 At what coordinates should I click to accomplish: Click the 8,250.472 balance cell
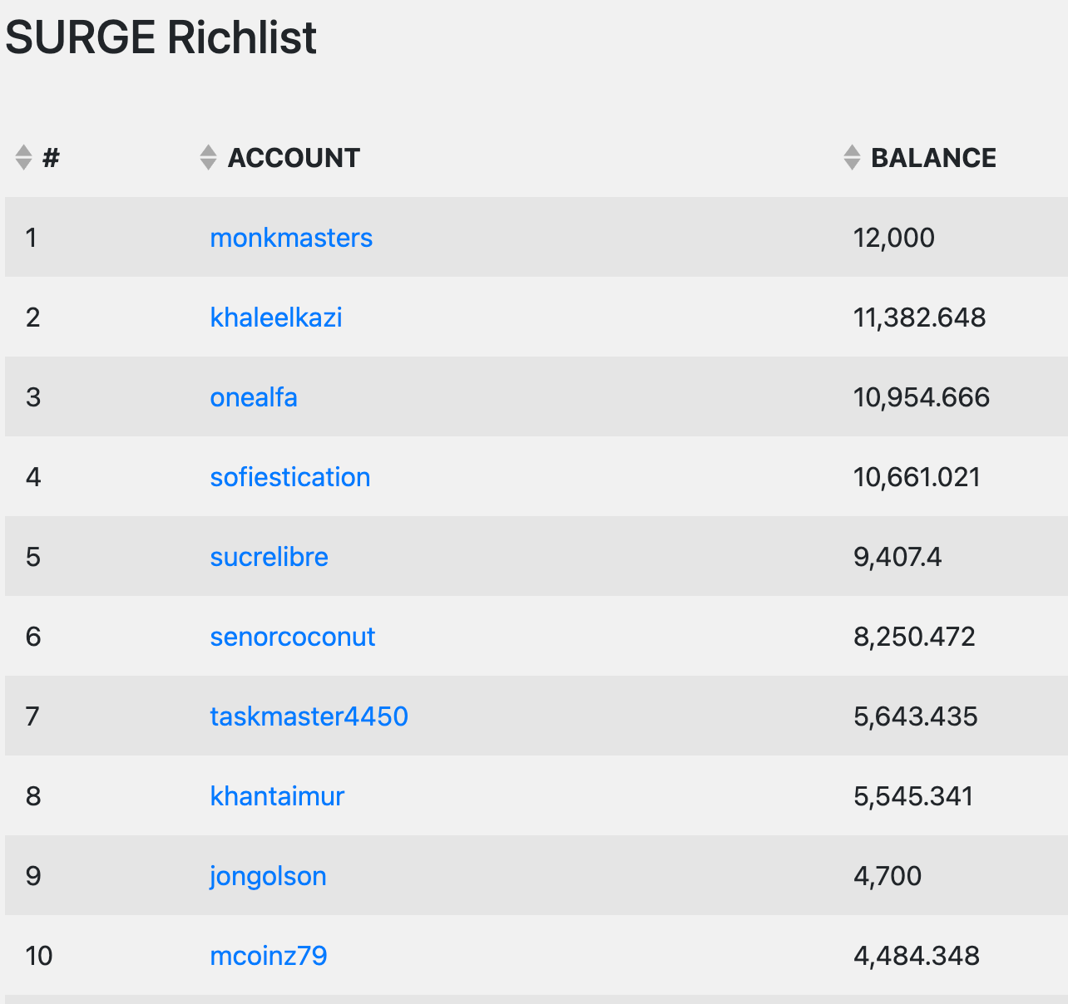(x=914, y=637)
